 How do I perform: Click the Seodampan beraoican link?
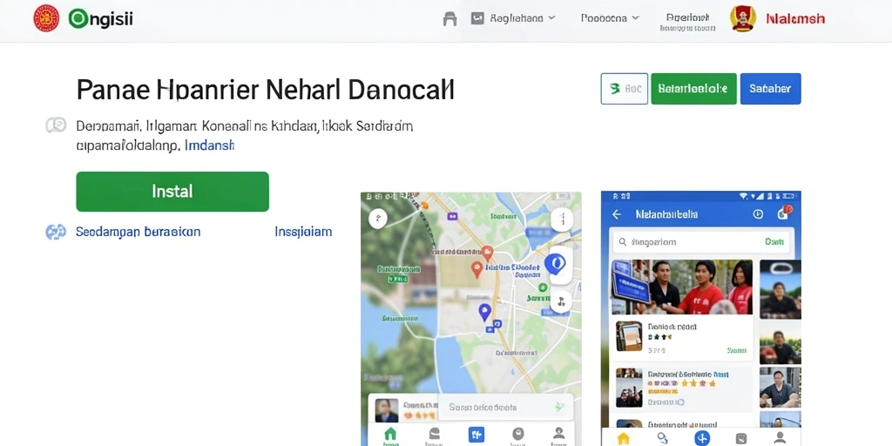coord(138,232)
